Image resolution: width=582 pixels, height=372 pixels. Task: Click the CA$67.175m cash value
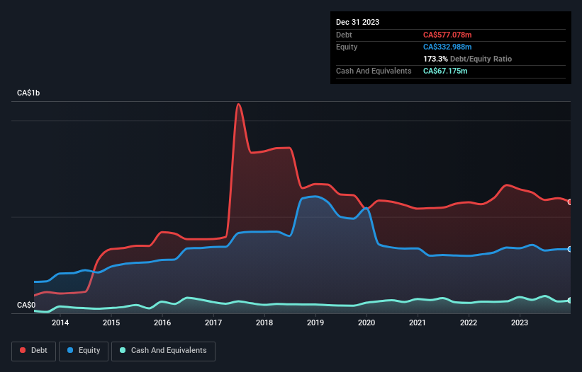pos(445,71)
